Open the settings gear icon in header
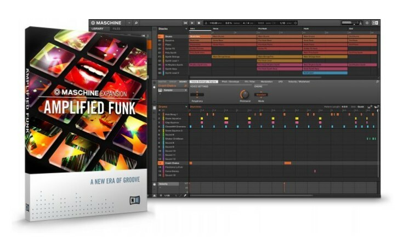The image size is (397, 243). pyautogui.click(x=367, y=23)
